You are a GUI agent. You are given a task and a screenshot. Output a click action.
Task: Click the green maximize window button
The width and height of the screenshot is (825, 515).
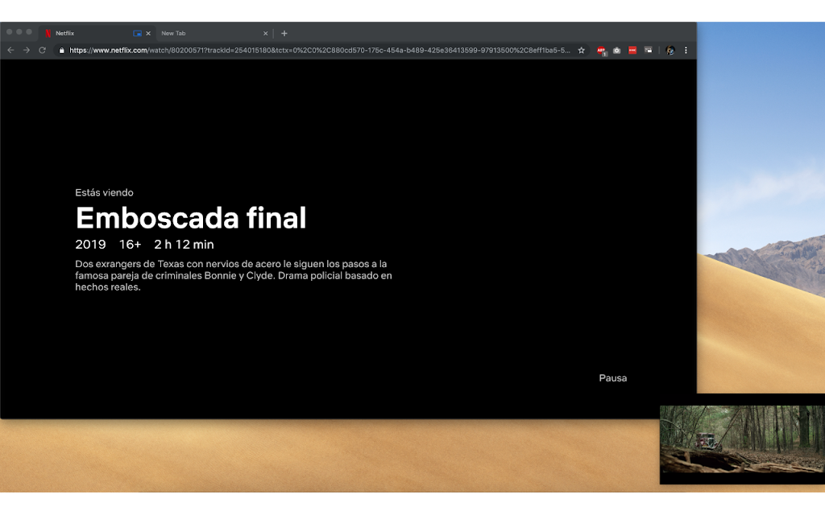click(29, 32)
